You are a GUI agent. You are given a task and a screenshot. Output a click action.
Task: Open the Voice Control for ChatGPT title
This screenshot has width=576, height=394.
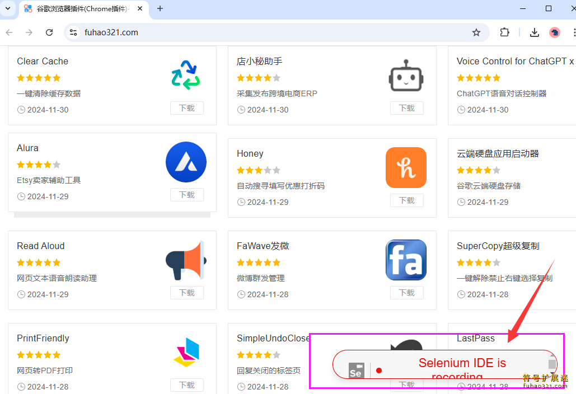(515, 61)
